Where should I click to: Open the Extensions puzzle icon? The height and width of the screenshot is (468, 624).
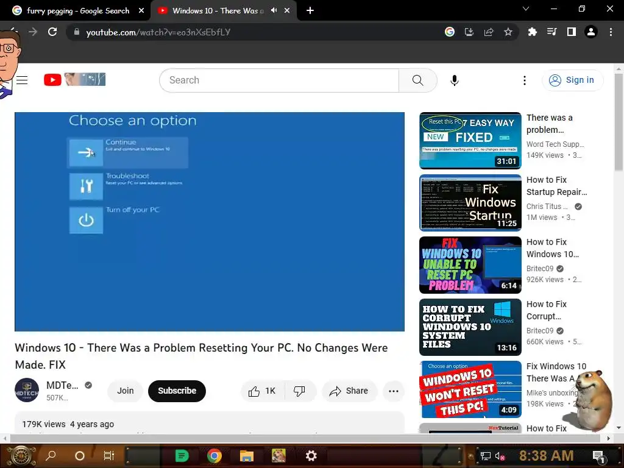532,32
